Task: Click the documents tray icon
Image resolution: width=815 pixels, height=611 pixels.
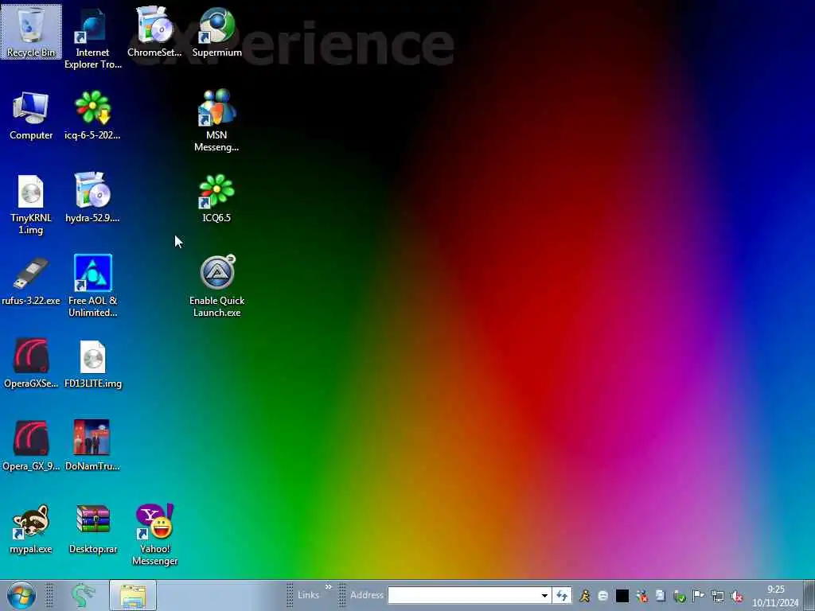Action: (x=660, y=596)
